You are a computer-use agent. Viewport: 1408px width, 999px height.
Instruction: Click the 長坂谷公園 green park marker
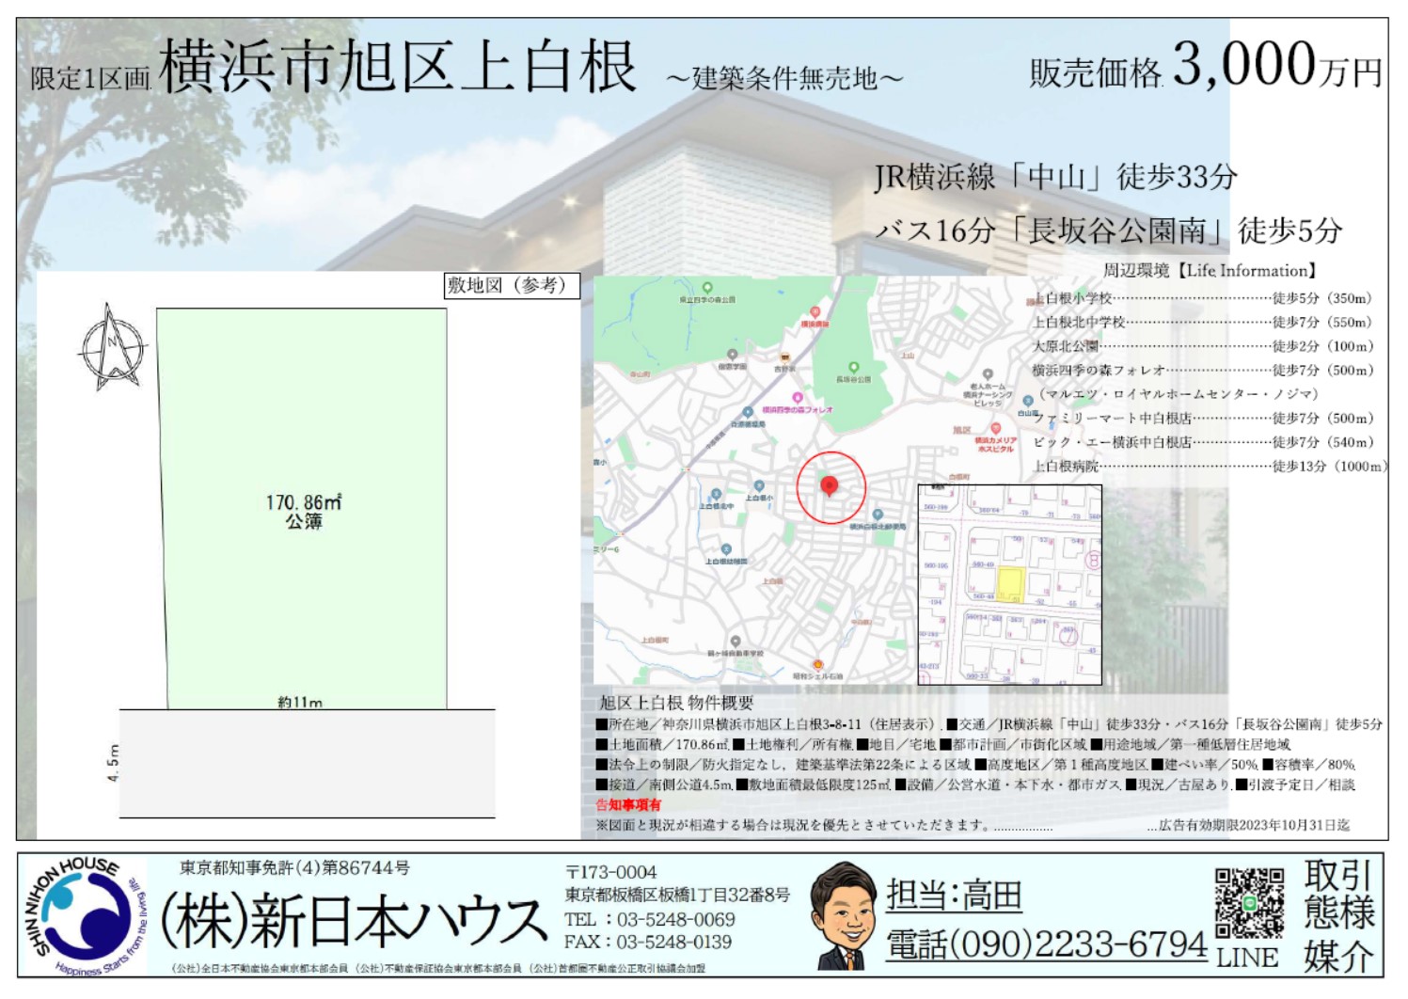(853, 368)
